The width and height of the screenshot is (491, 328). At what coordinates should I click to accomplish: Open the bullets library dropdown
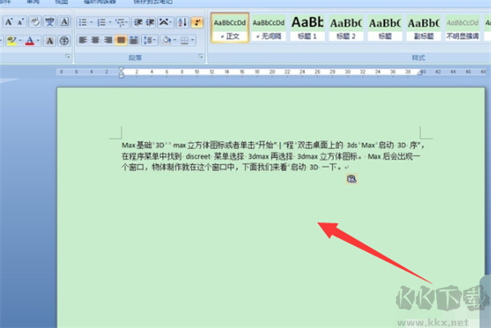92,22
